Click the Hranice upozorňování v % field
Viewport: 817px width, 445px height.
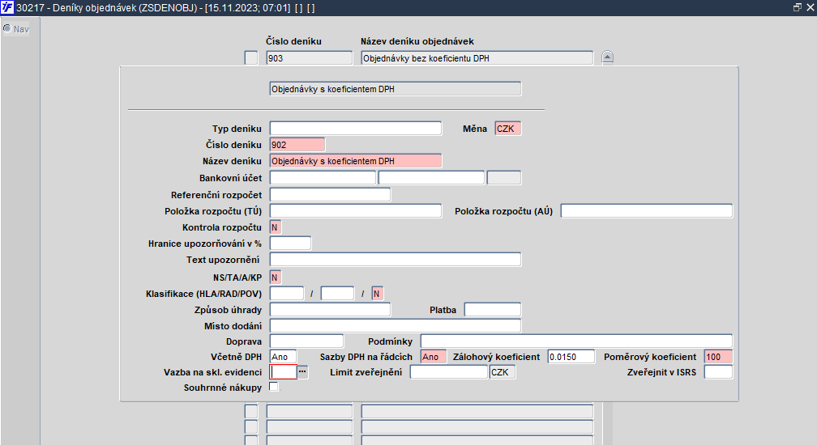[x=290, y=244]
